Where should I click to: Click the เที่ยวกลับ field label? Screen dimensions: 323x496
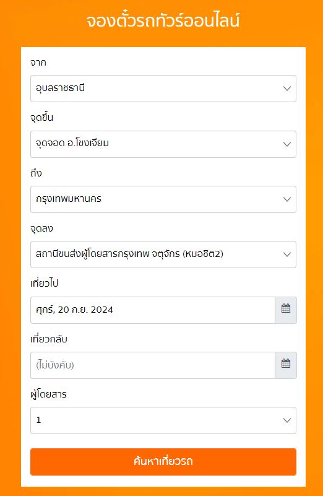(49, 339)
